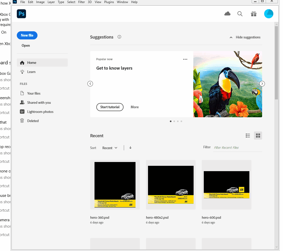Collapse suggestions with Hide suggestions
The height and width of the screenshot is (251, 283).
245,37
